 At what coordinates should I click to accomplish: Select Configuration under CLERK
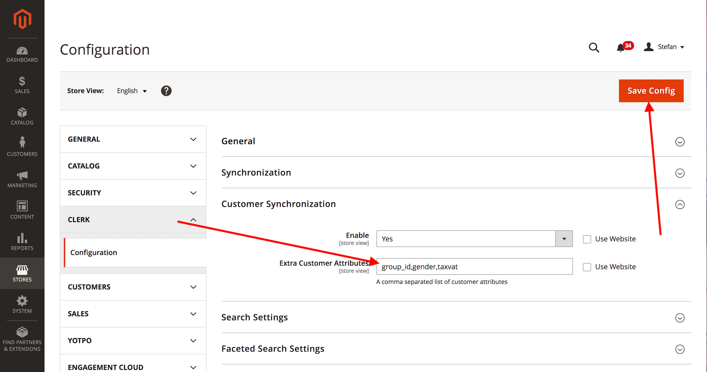pos(94,252)
